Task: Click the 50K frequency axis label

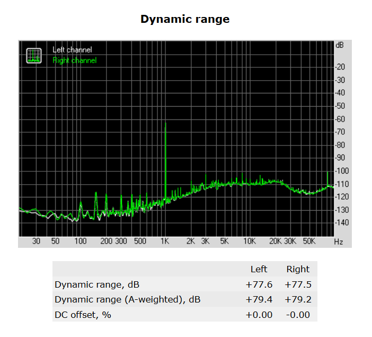Action: click(x=309, y=241)
